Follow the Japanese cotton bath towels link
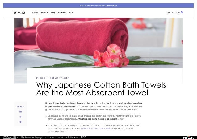This screenshot has width=197, height=139. pyautogui.click(x=96, y=128)
